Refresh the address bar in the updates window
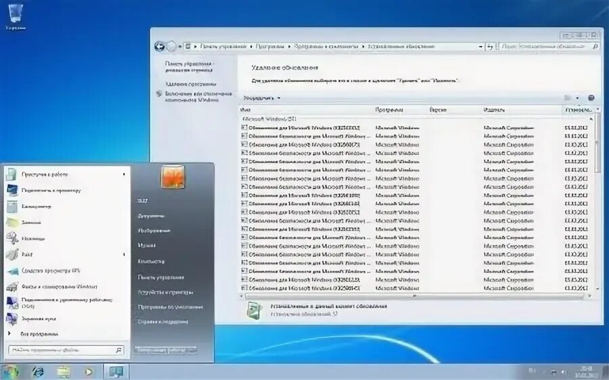The width and height of the screenshot is (609, 380). coord(490,47)
